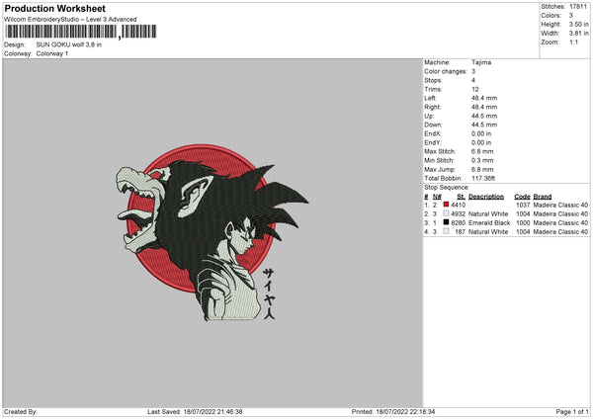Viewport: 593px width, 419px height.
Task: Click the Min Stitch value '0.3 mm'
Action: tap(482, 161)
